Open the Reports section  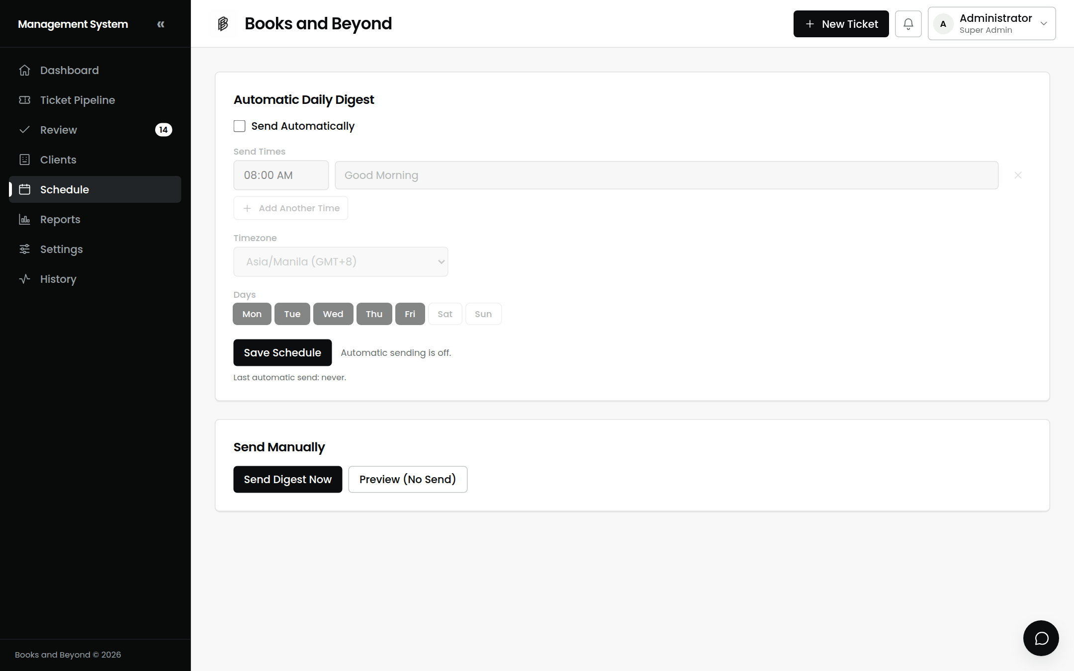pos(95,219)
